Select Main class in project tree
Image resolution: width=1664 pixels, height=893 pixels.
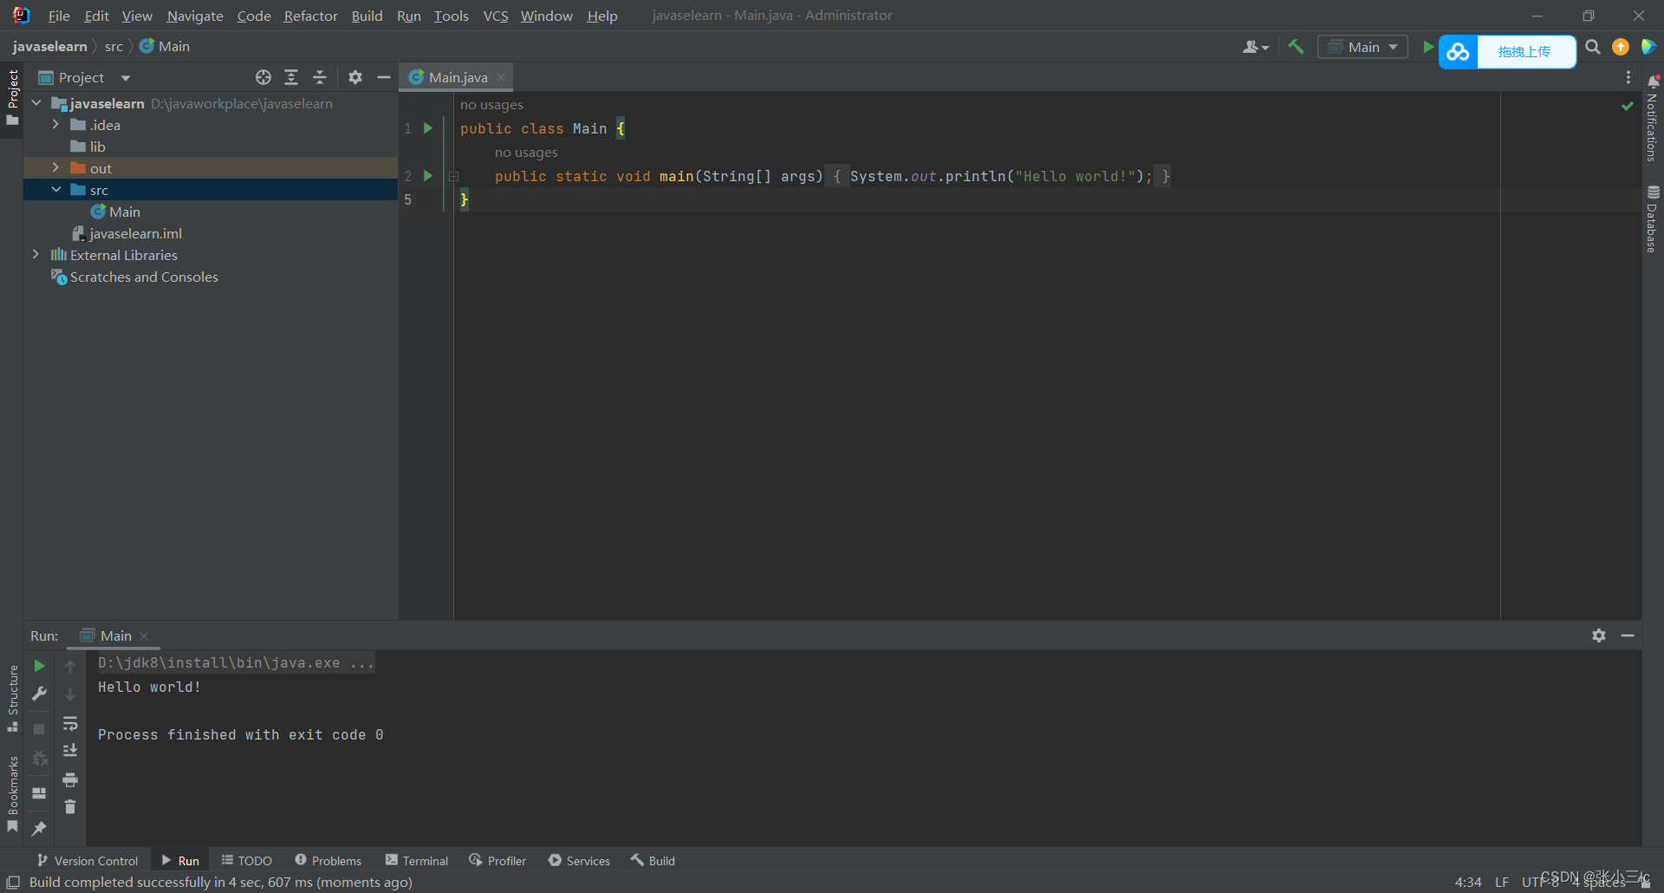tap(124, 212)
